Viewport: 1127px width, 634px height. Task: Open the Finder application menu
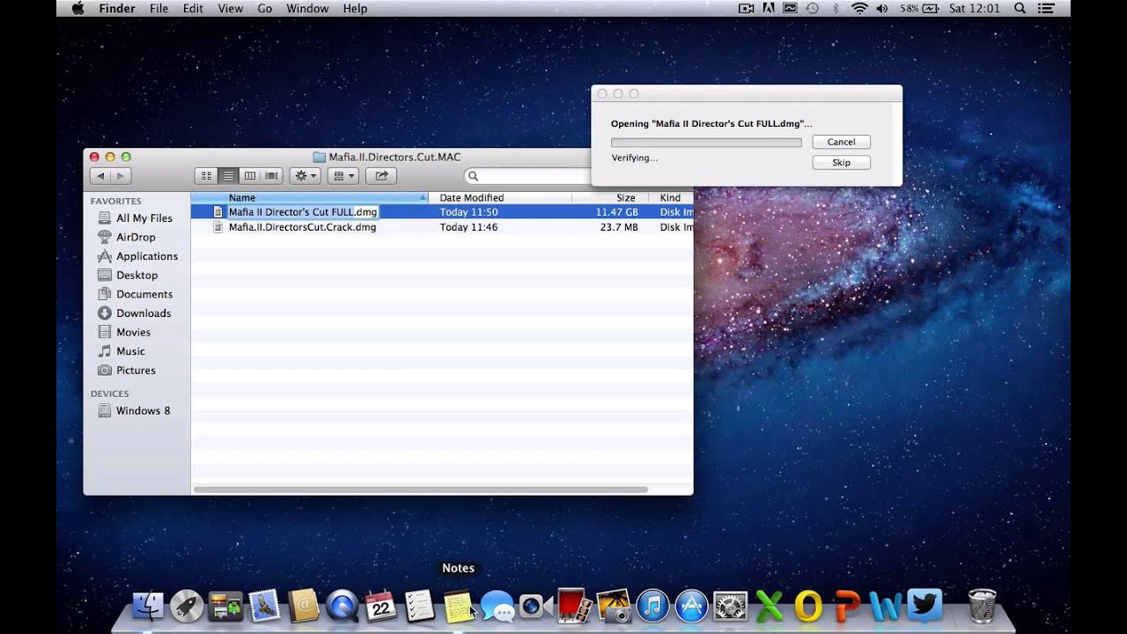click(x=117, y=8)
